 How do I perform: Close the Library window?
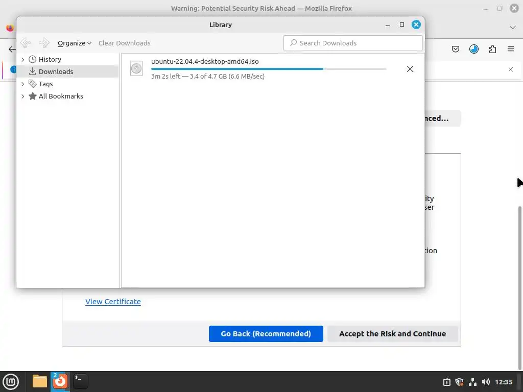pos(416,24)
